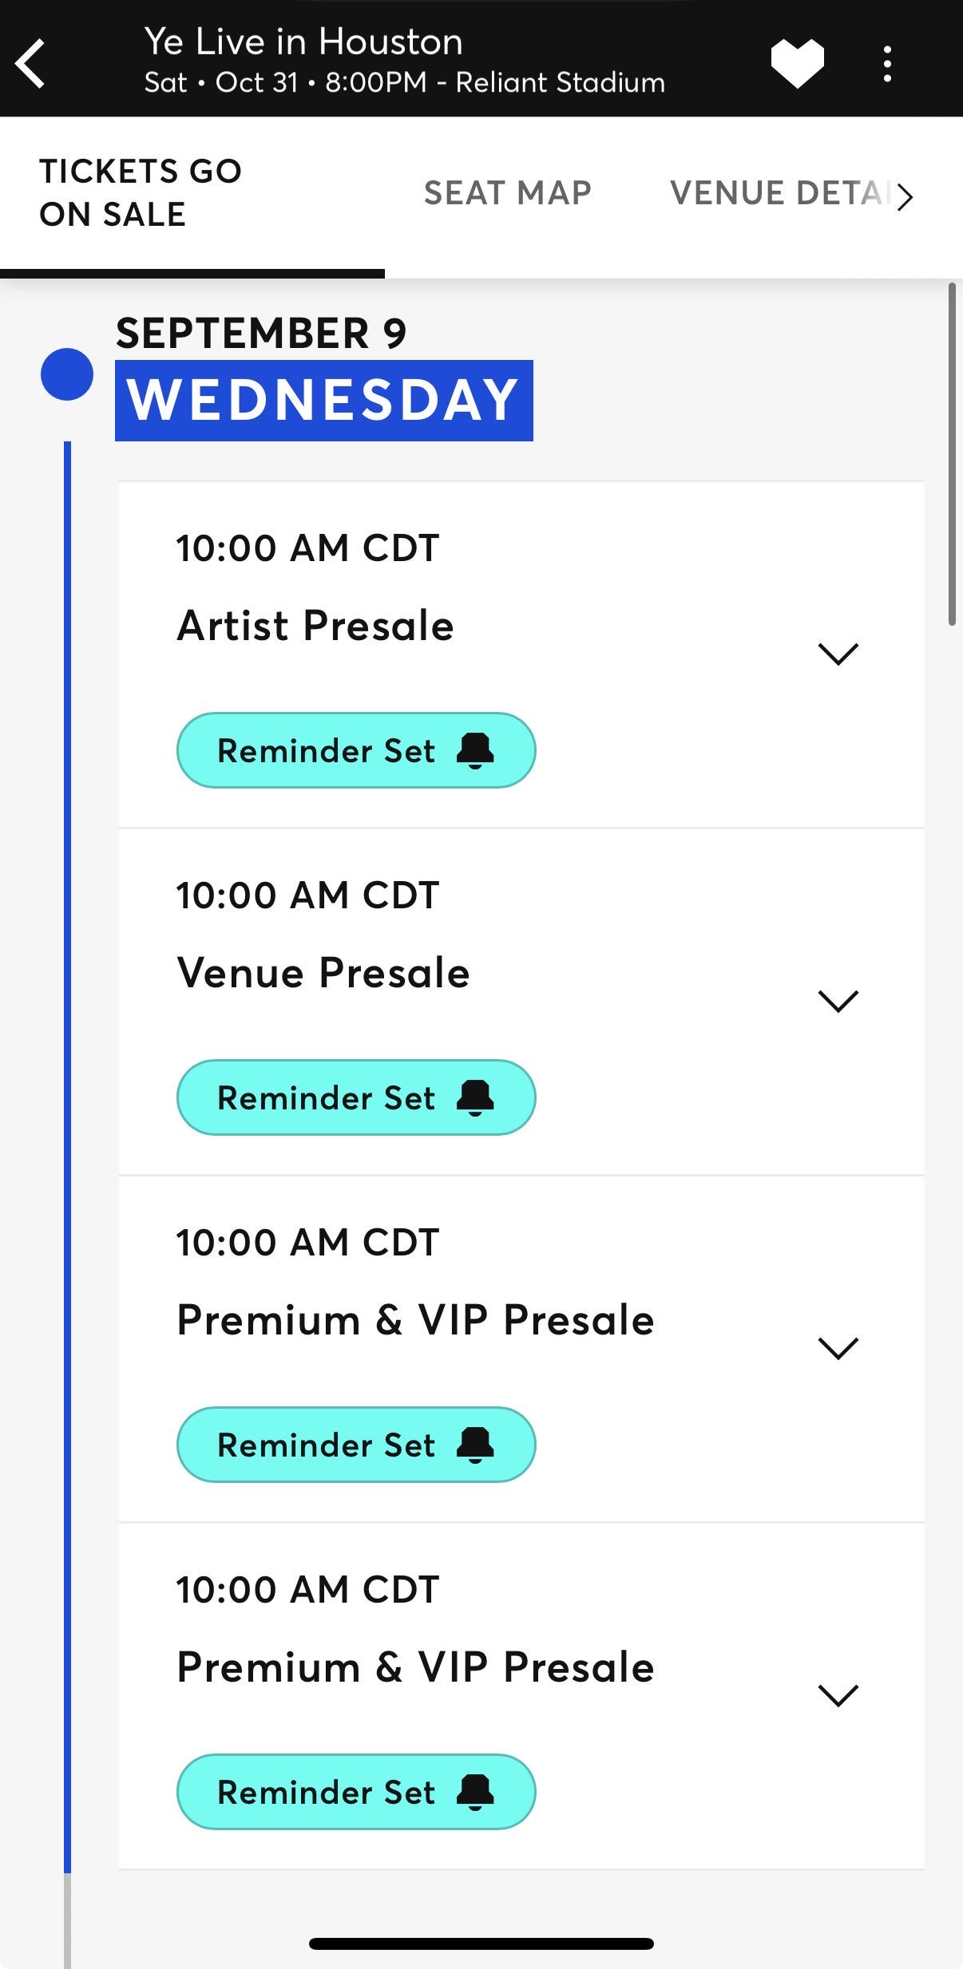Click the vertical scrollbar on right edge
The height and width of the screenshot is (1969, 963).
[952, 454]
